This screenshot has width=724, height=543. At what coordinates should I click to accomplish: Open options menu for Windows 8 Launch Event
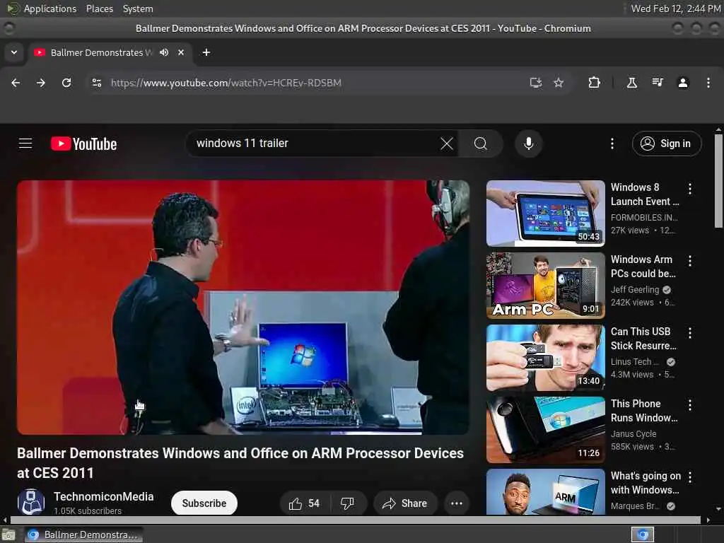690,188
